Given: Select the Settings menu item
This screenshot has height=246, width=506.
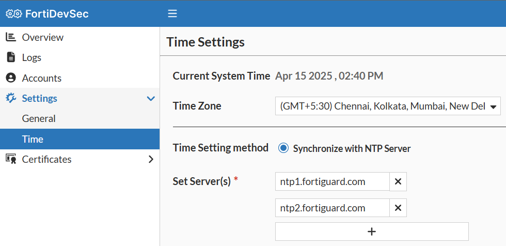Looking at the screenshot, I should (80, 98).
